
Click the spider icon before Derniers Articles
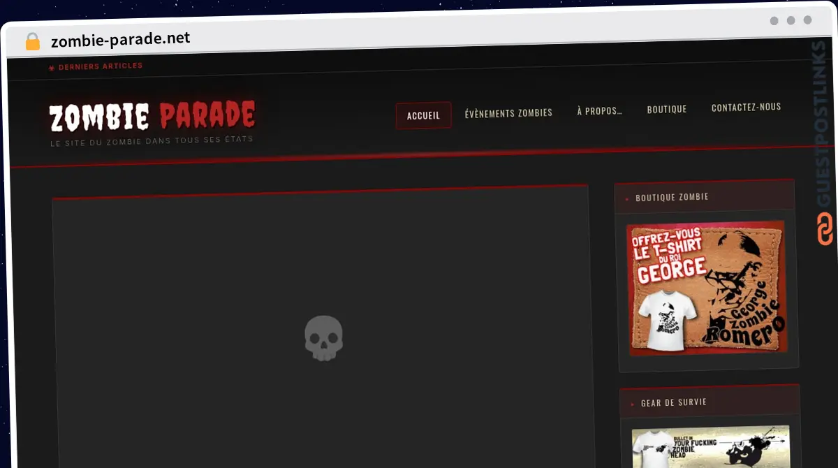(x=52, y=68)
